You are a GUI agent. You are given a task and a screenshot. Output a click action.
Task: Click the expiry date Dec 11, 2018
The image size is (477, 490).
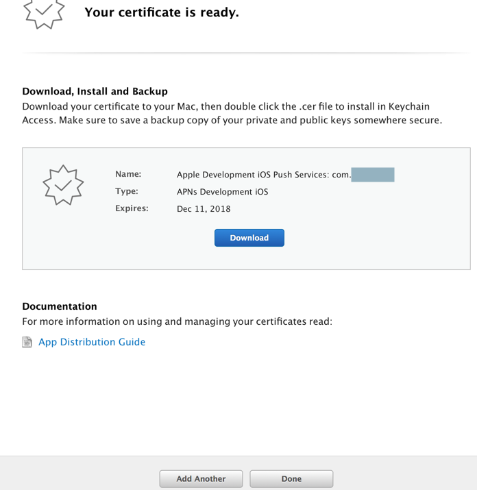204,209
